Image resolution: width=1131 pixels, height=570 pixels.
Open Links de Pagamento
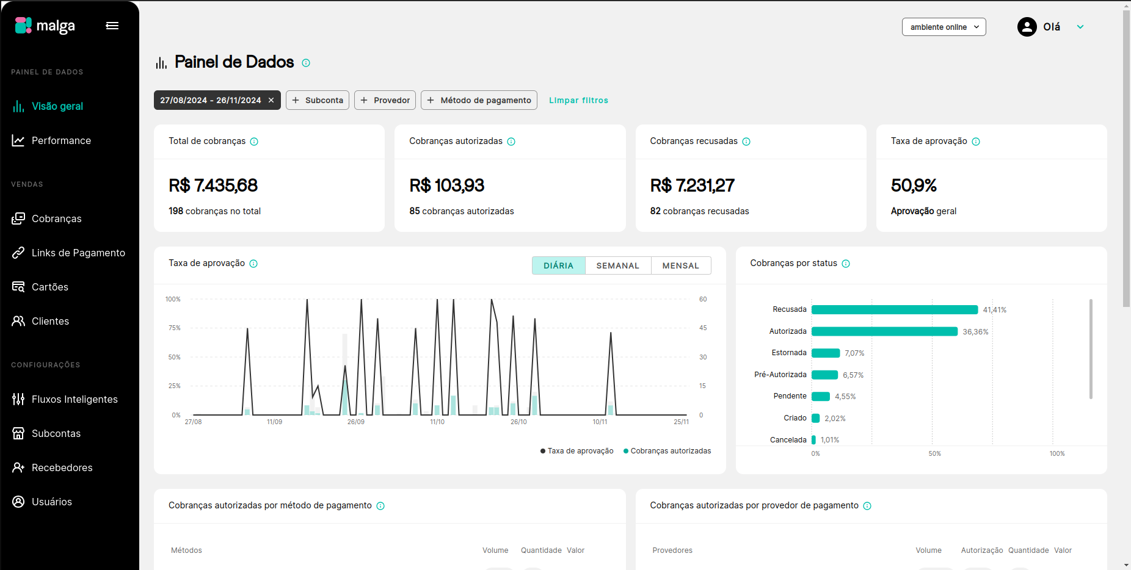click(x=78, y=253)
